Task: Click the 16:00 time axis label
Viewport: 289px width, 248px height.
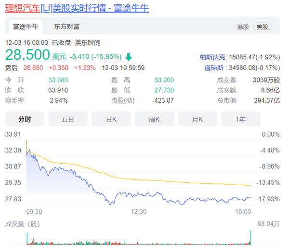Action: tap(243, 212)
